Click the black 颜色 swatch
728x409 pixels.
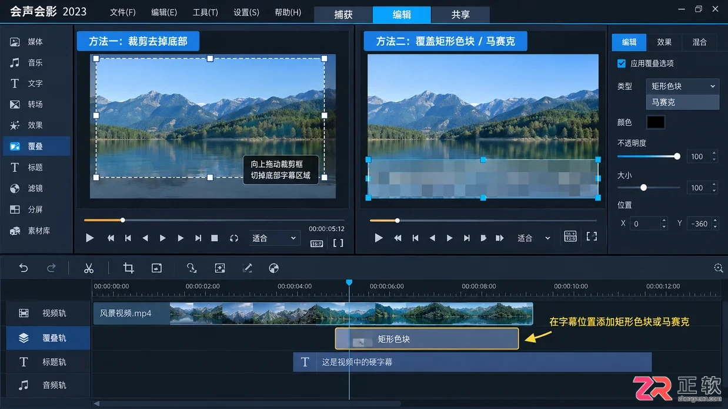[656, 122]
